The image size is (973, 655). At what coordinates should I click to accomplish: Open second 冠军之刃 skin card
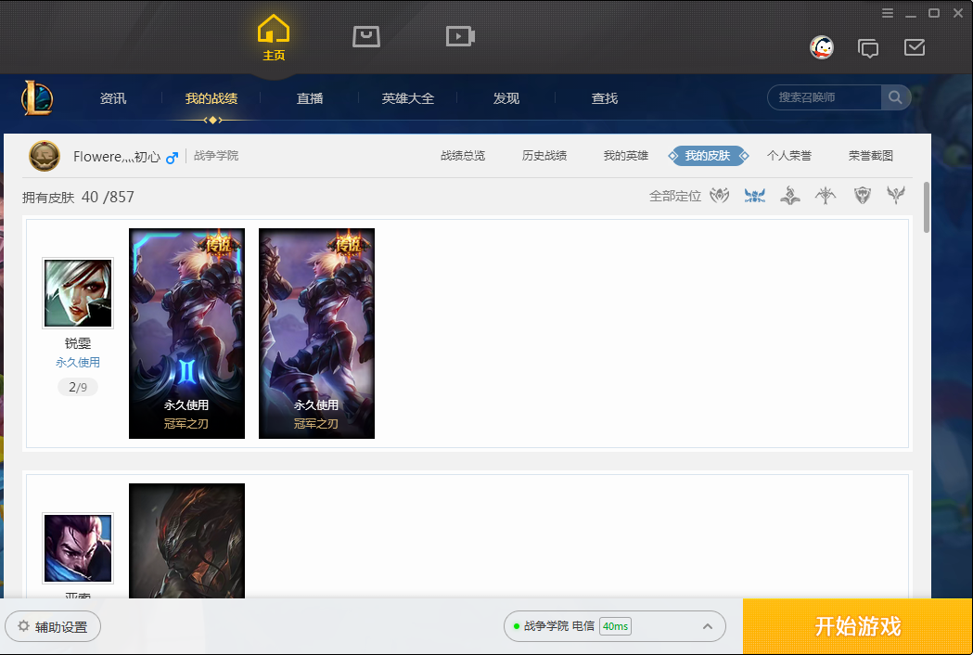coord(316,333)
